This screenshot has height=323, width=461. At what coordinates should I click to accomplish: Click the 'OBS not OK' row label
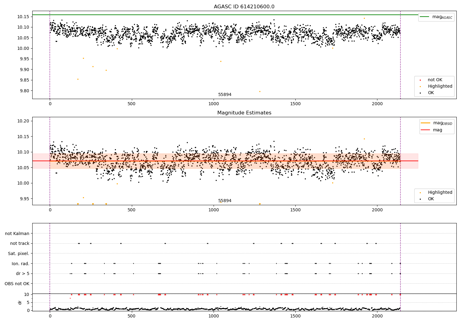(x=17, y=284)
